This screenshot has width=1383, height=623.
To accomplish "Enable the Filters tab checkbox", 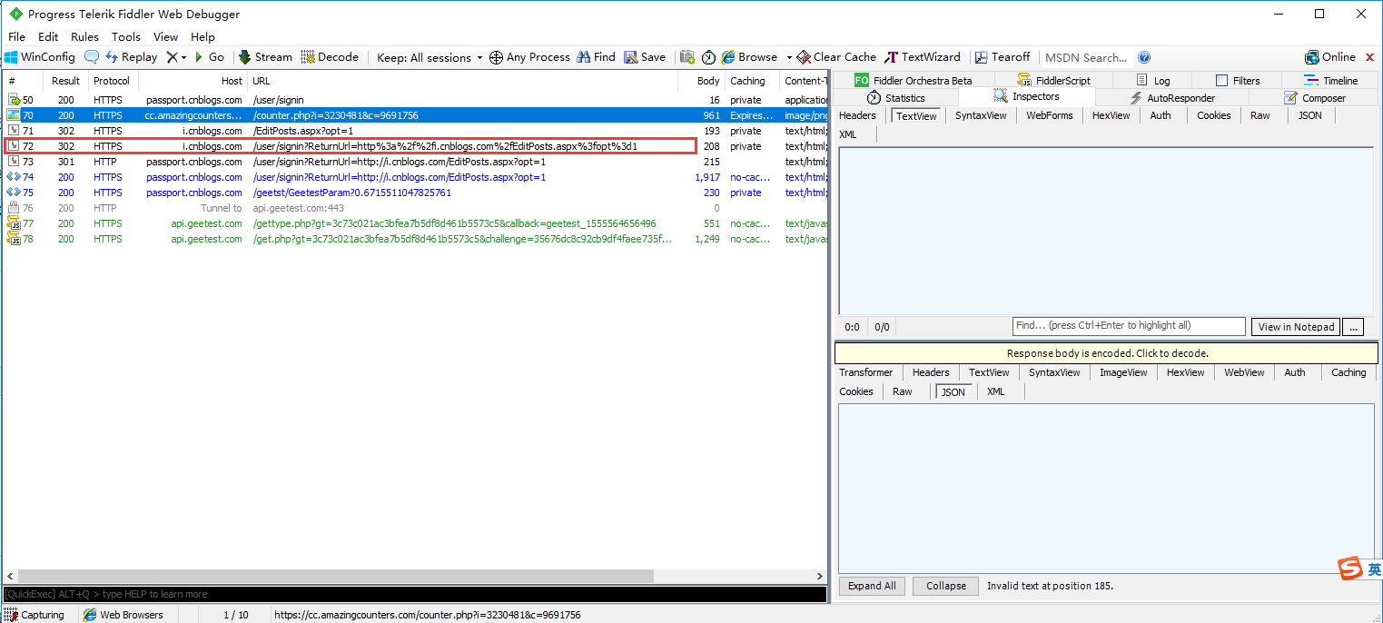I will (x=1221, y=81).
